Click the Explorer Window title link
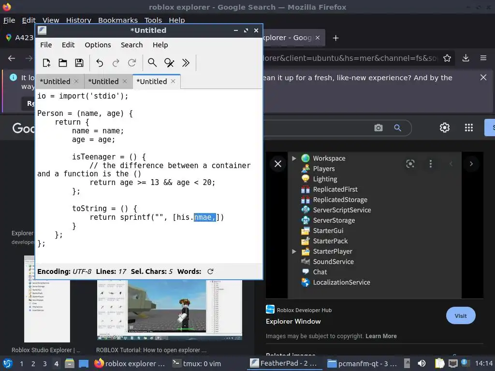This screenshot has height=371, width=495. 293,321
